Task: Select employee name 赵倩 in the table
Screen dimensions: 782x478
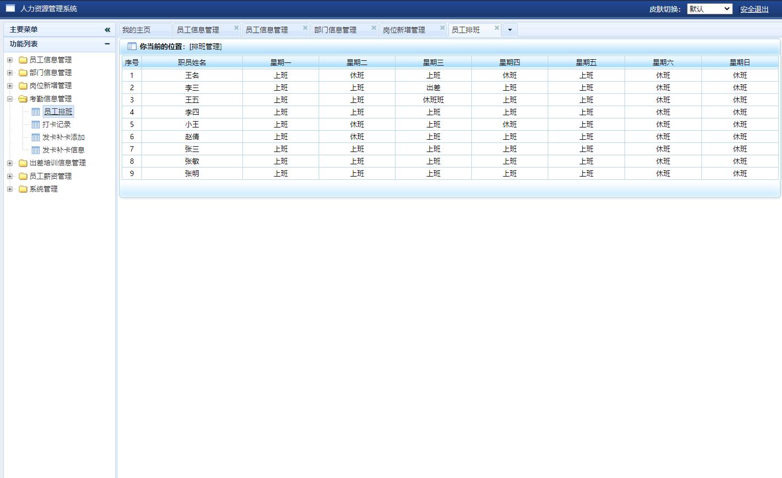Action: [x=192, y=137]
